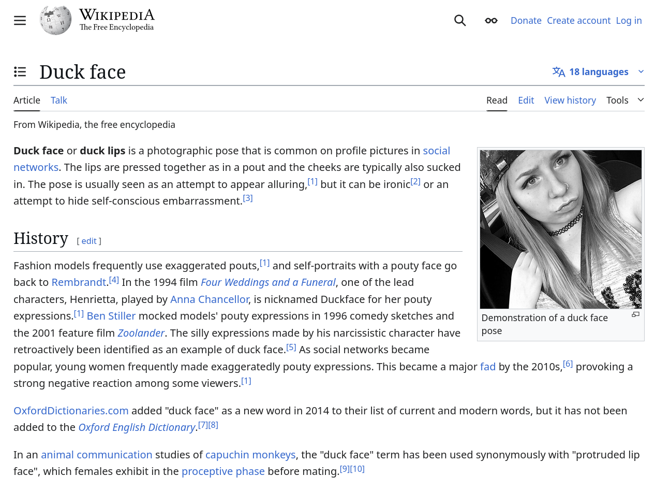Click citation [10] after 'mating'
This screenshot has width=655, height=491.
(x=357, y=469)
